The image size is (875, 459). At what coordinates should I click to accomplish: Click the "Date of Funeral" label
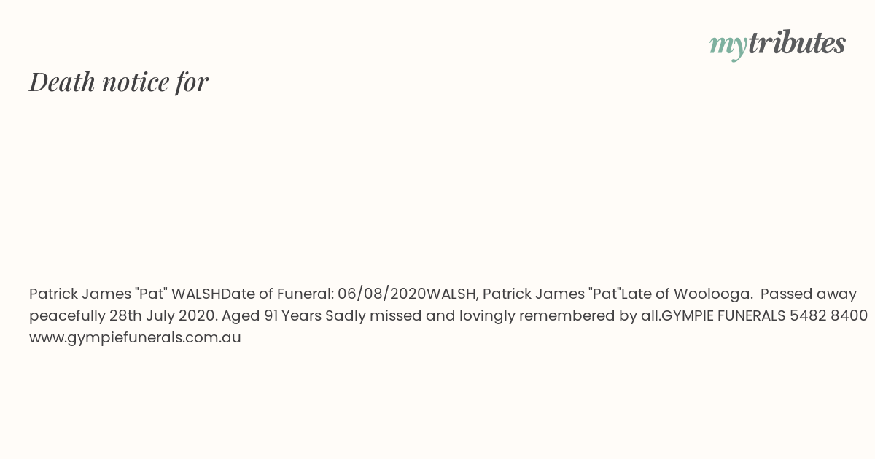[277, 294]
